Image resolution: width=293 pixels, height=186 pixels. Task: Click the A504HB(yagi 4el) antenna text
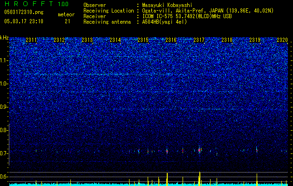point(164,22)
